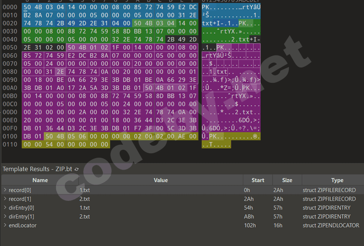Sort by the Value column header
Screen dimensions: 364x246
coord(160,180)
